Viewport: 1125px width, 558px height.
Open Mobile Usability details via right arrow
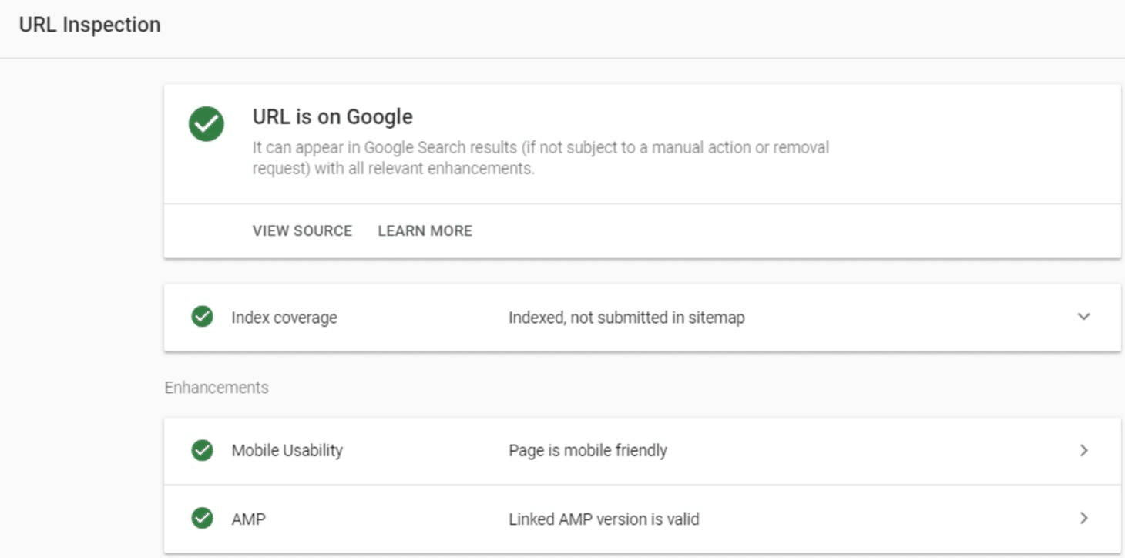(x=1083, y=451)
